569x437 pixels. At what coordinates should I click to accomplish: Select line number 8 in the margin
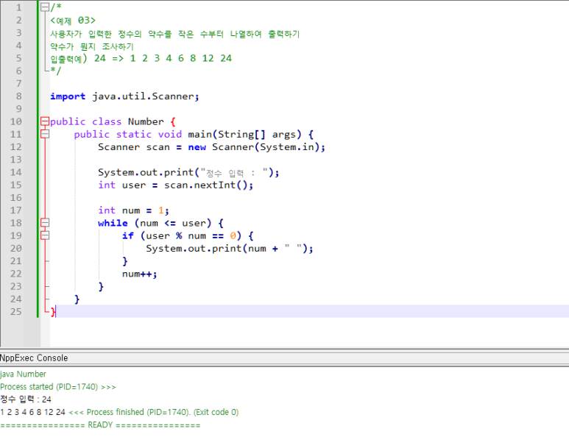[x=19, y=96]
